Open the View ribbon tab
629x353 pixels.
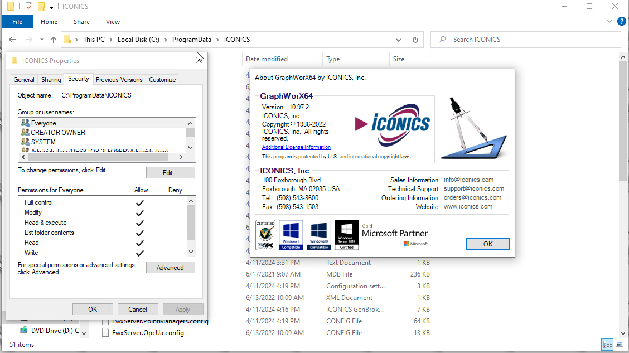point(113,21)
